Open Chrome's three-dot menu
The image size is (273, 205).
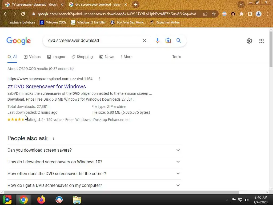[267, 14]
